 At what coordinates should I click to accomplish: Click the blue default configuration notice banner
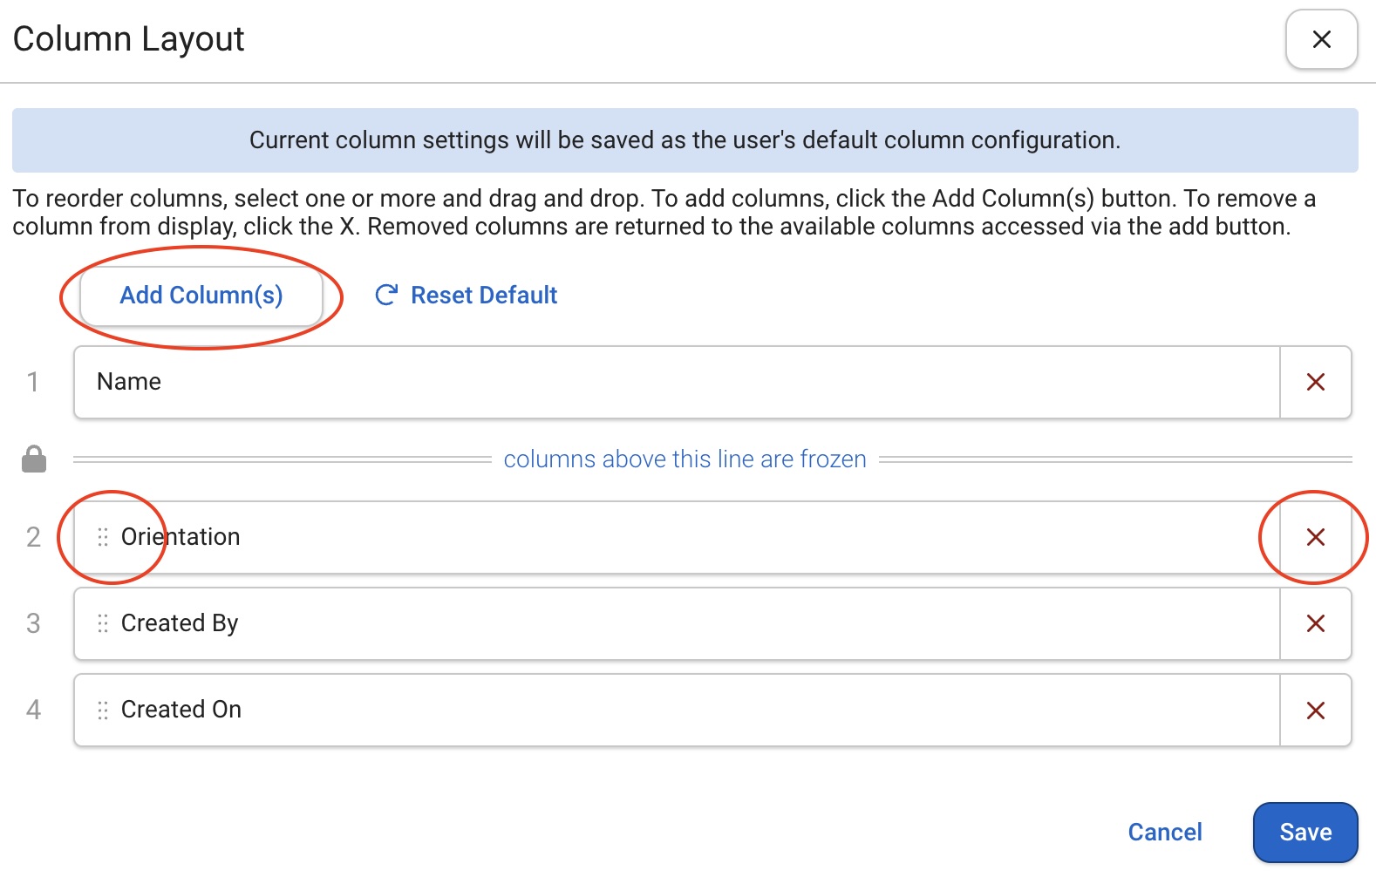tap(685, 140)
